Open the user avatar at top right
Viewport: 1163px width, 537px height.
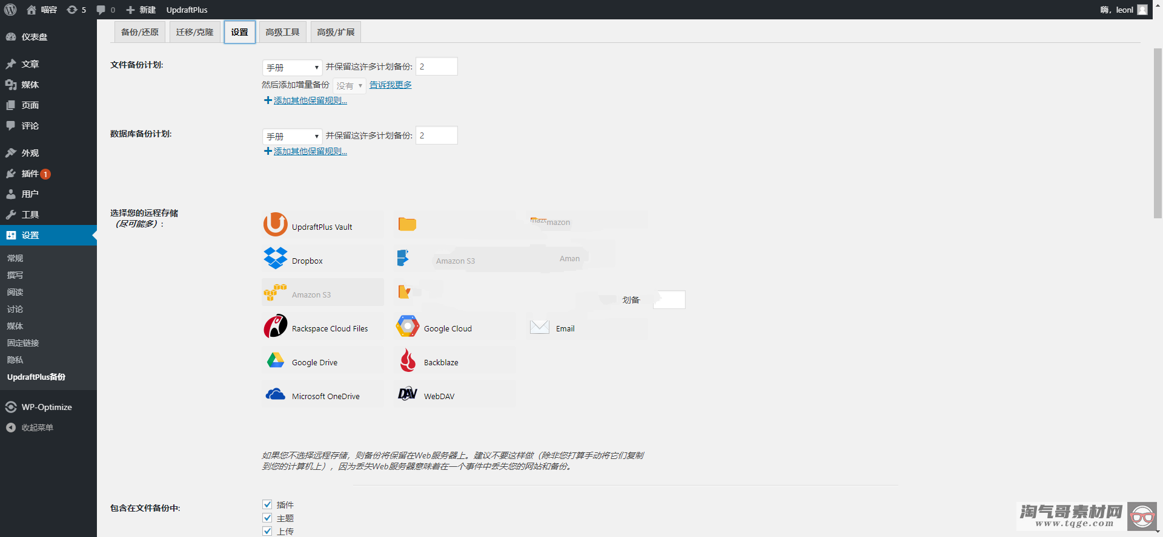coord(1142,10)
